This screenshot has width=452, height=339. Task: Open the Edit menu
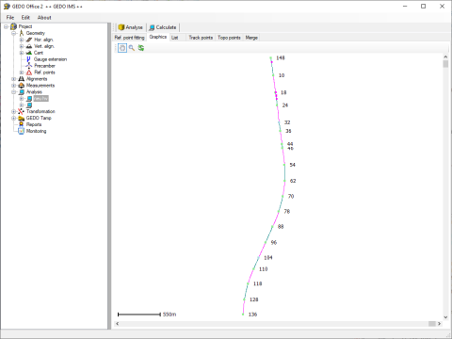coord(25,18)
